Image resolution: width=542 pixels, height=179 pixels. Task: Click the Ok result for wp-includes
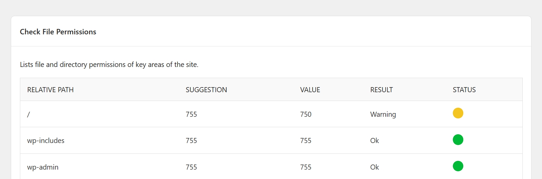(x=375, y=141)
